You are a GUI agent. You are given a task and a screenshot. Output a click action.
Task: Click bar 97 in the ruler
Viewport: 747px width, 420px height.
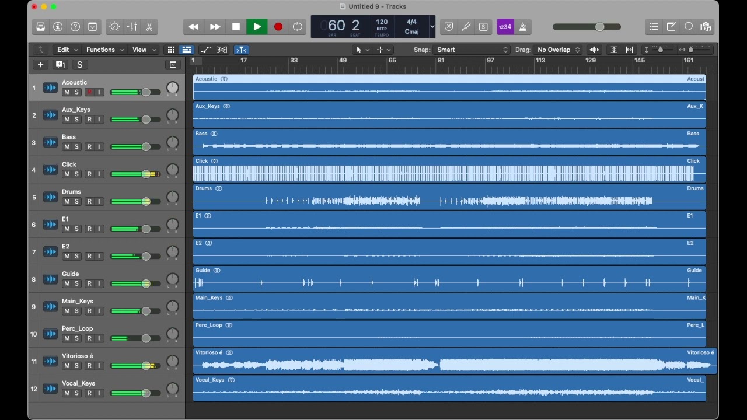[490, 61]
